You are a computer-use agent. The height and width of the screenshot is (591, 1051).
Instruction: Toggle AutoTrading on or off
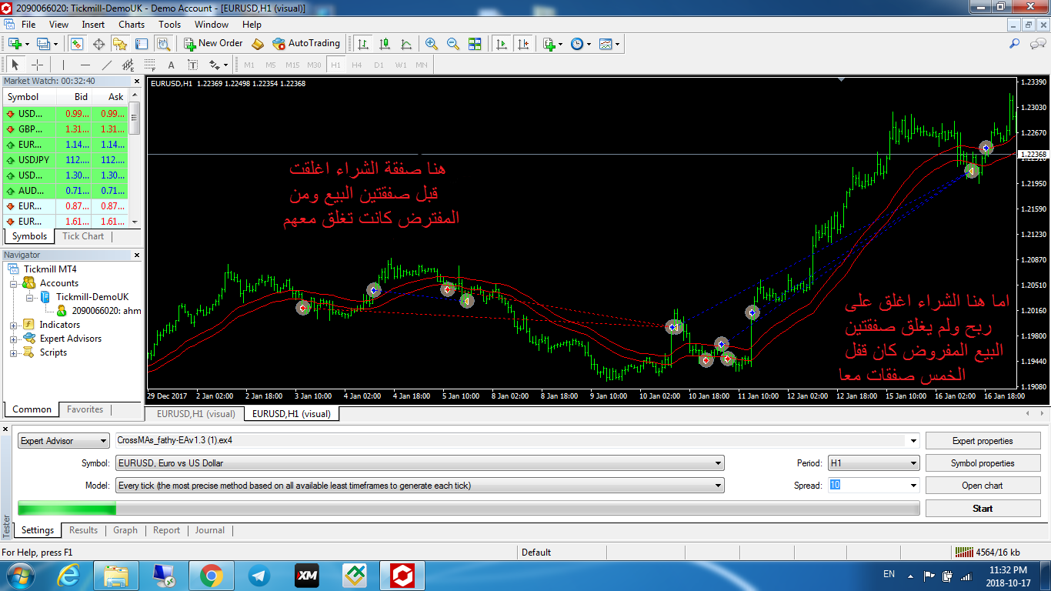[305, 44]
